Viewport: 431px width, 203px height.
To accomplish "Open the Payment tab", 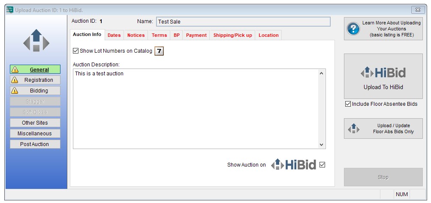I will point(196,35).
